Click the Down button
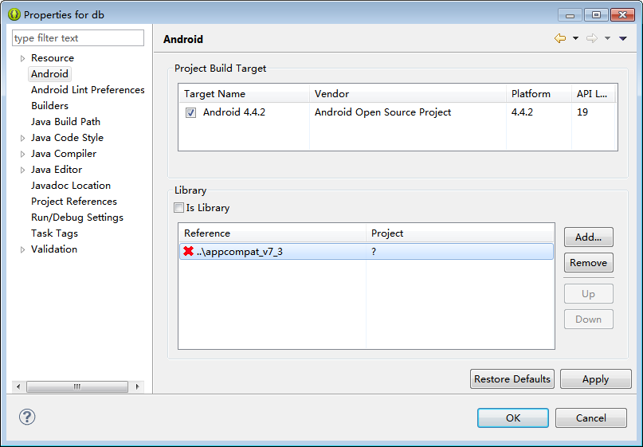This screenshot has width=643, height=447. point(589,319)
